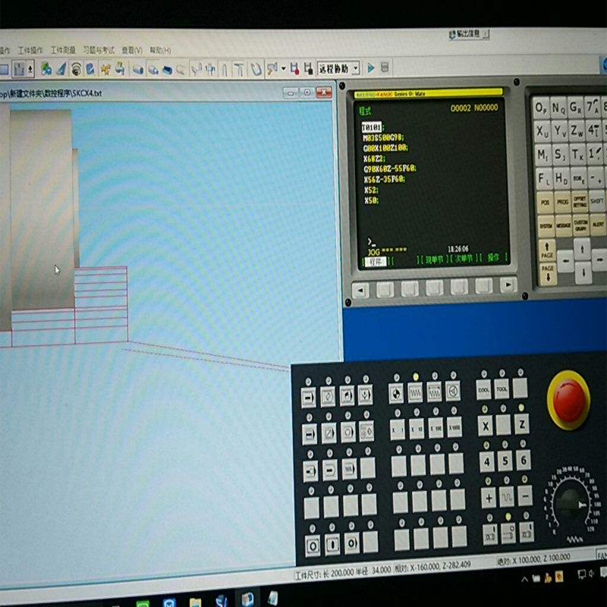Click the spindle stop button with lit LED

(508, 534)
